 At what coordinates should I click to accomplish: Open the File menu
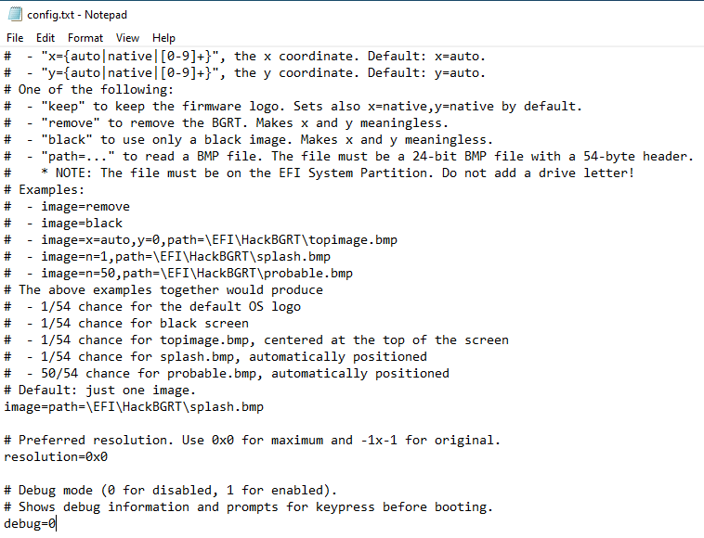15,38
